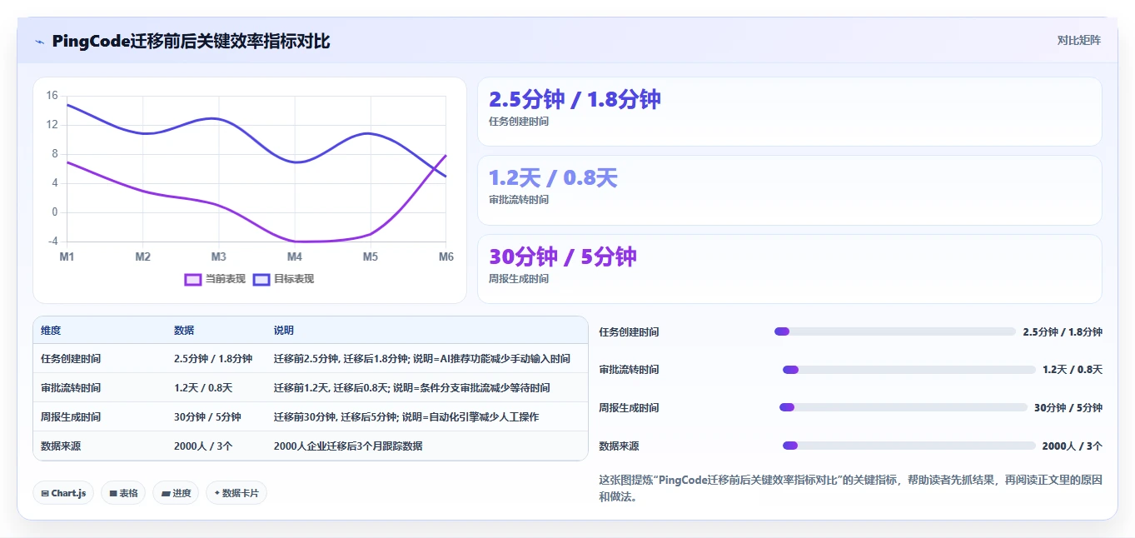Screen dimensions: 1135x538
Task: Click the 2000人企业迁移后3个月跟踪数据 cell
Action: pos(348,446)
